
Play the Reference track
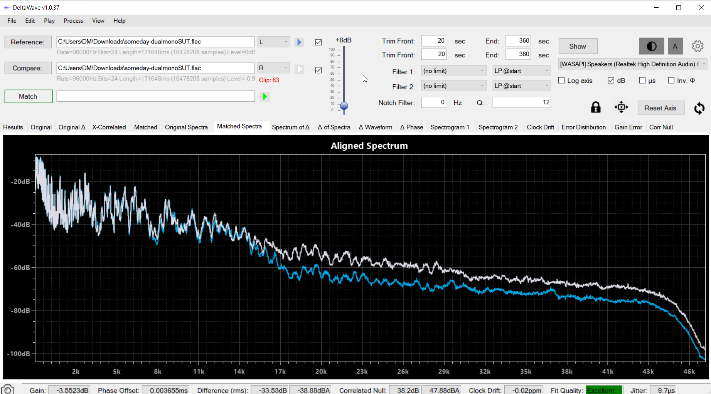(x=299, y=42)
